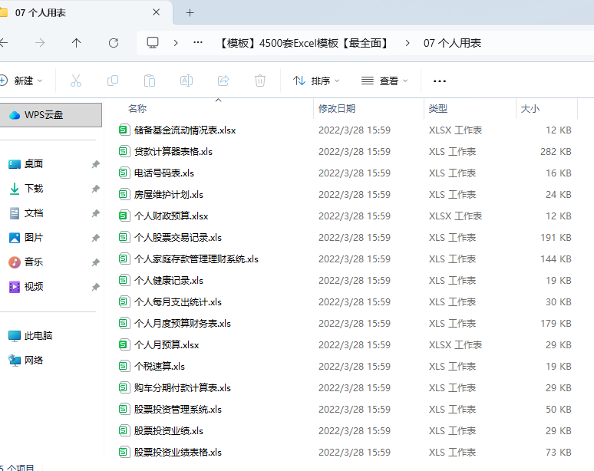Click the Delete trash icon
Viewport: 594px width, 471px height.
(x=260, y=81)
